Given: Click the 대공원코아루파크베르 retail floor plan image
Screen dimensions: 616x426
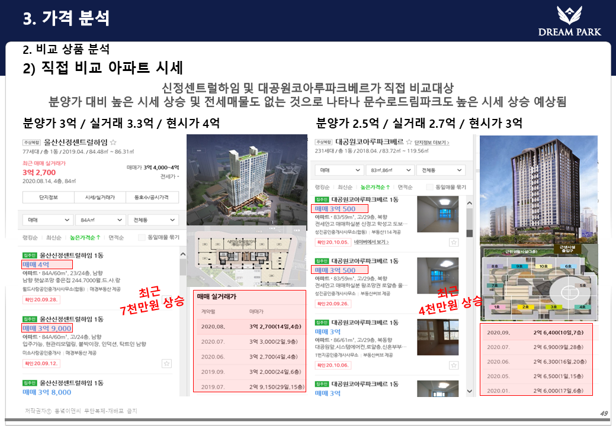Looking at the screenshot, I should (x=539, y=282).
